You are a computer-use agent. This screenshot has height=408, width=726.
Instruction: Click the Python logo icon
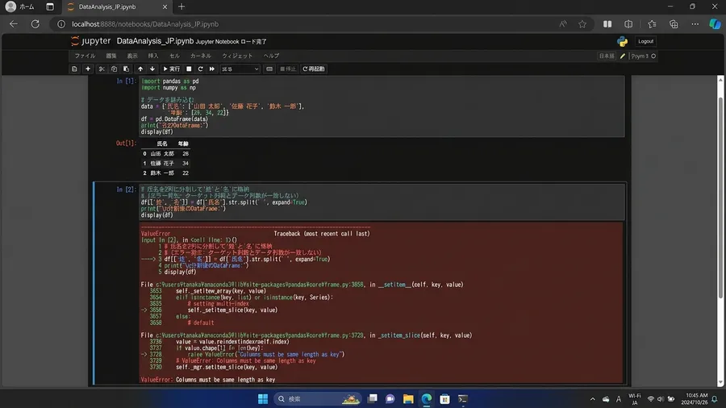(622, 41)
